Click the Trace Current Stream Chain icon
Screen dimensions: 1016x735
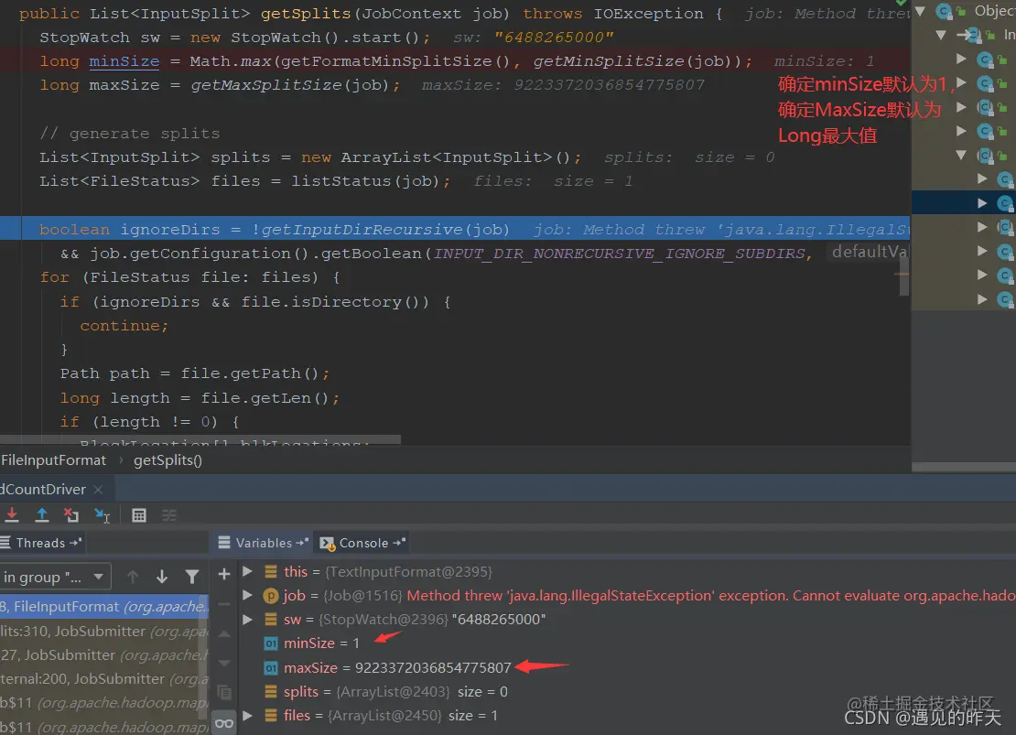(169, 515)
